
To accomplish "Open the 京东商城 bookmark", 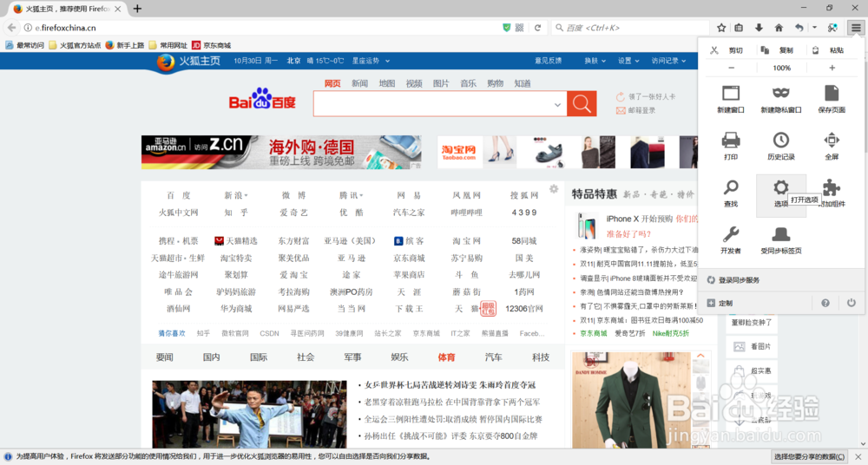I will [x=211, y=45].
